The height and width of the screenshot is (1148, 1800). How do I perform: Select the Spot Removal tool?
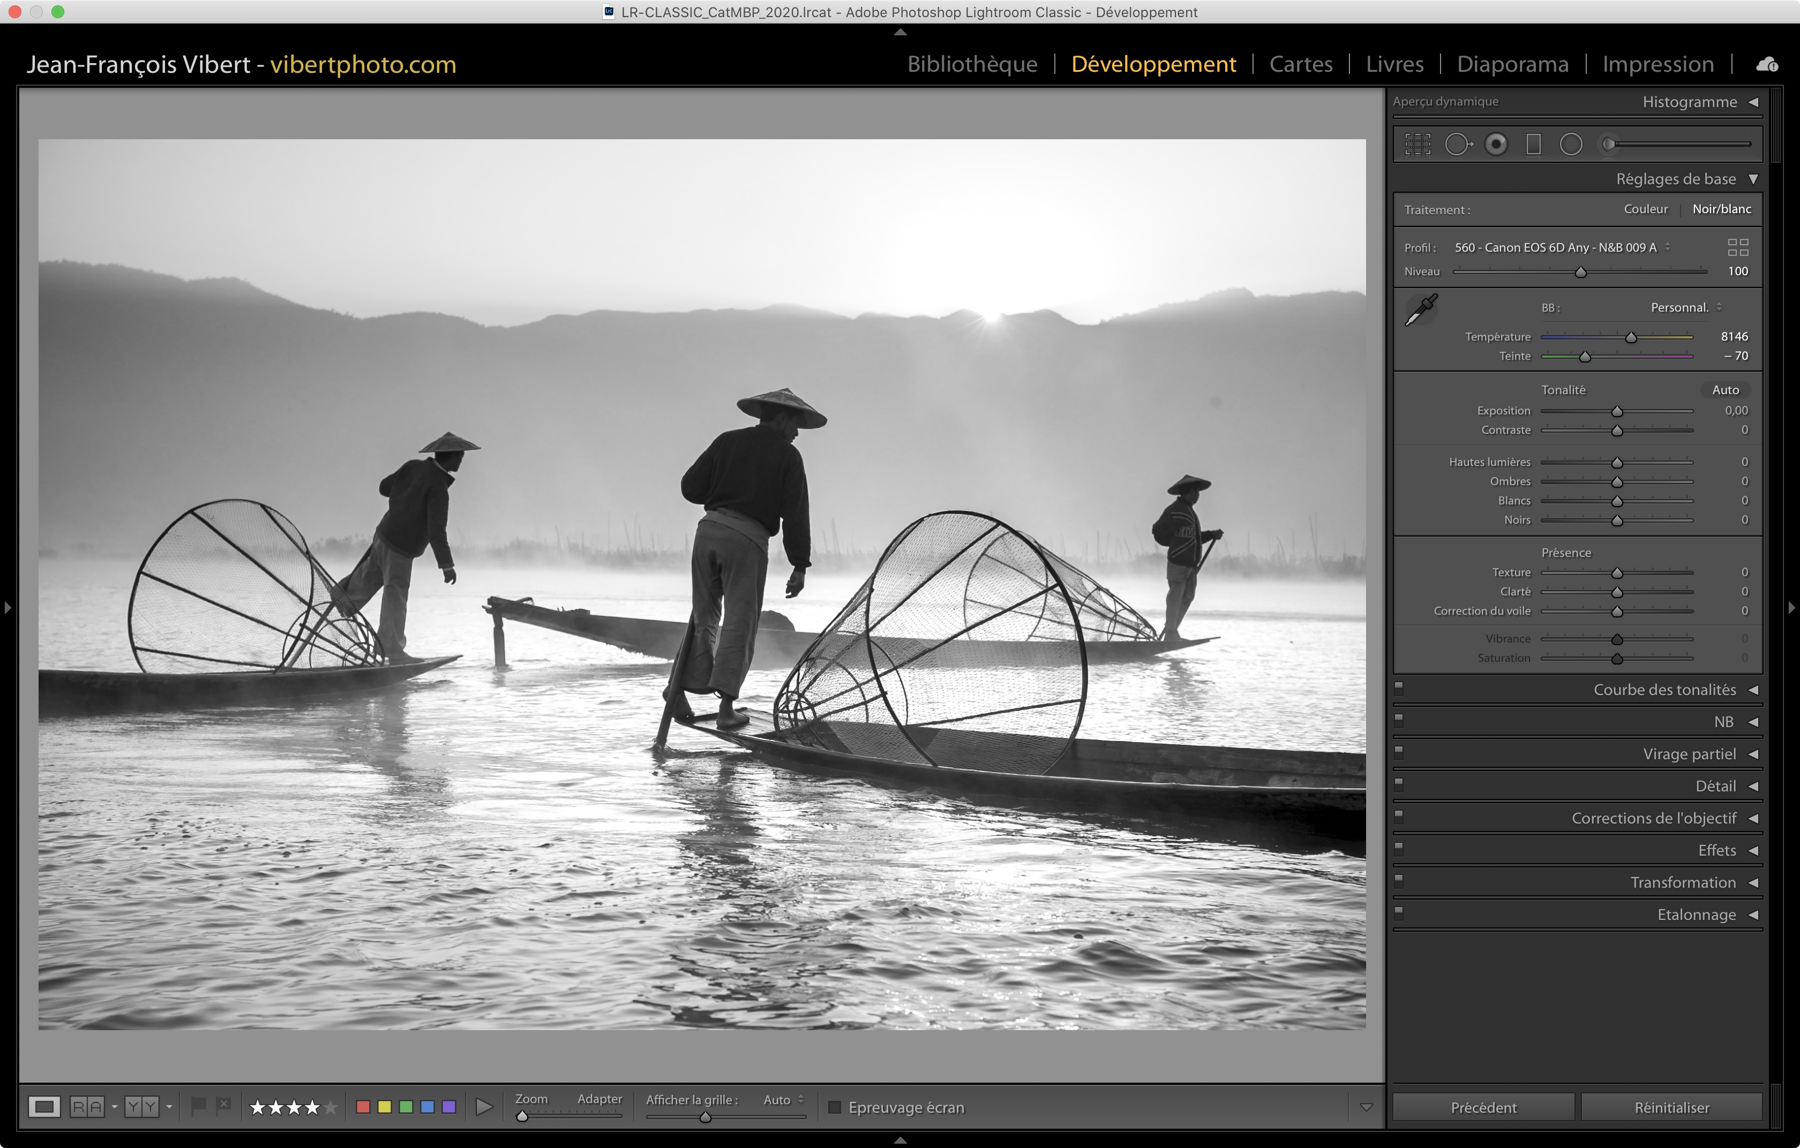pos(1458,144)
